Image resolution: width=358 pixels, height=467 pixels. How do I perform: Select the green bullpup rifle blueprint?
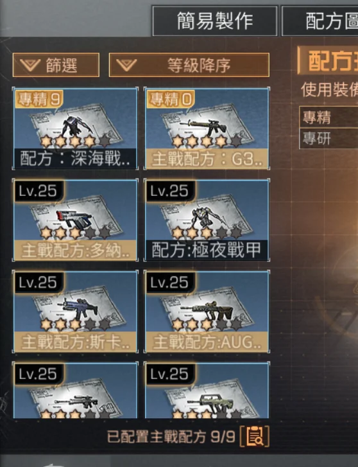pyautogui.click(x=207, y=390)
